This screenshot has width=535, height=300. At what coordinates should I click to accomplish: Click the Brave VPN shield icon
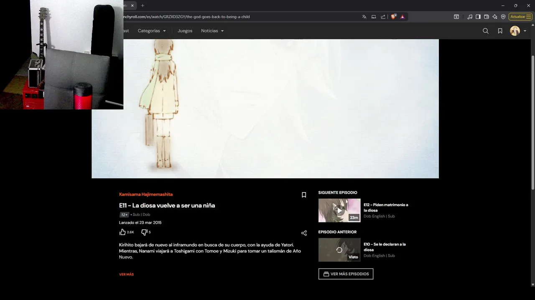(x=503, y=17)
